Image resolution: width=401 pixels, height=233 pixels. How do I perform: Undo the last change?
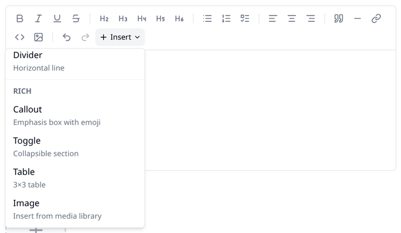click(x=66, y=37)
